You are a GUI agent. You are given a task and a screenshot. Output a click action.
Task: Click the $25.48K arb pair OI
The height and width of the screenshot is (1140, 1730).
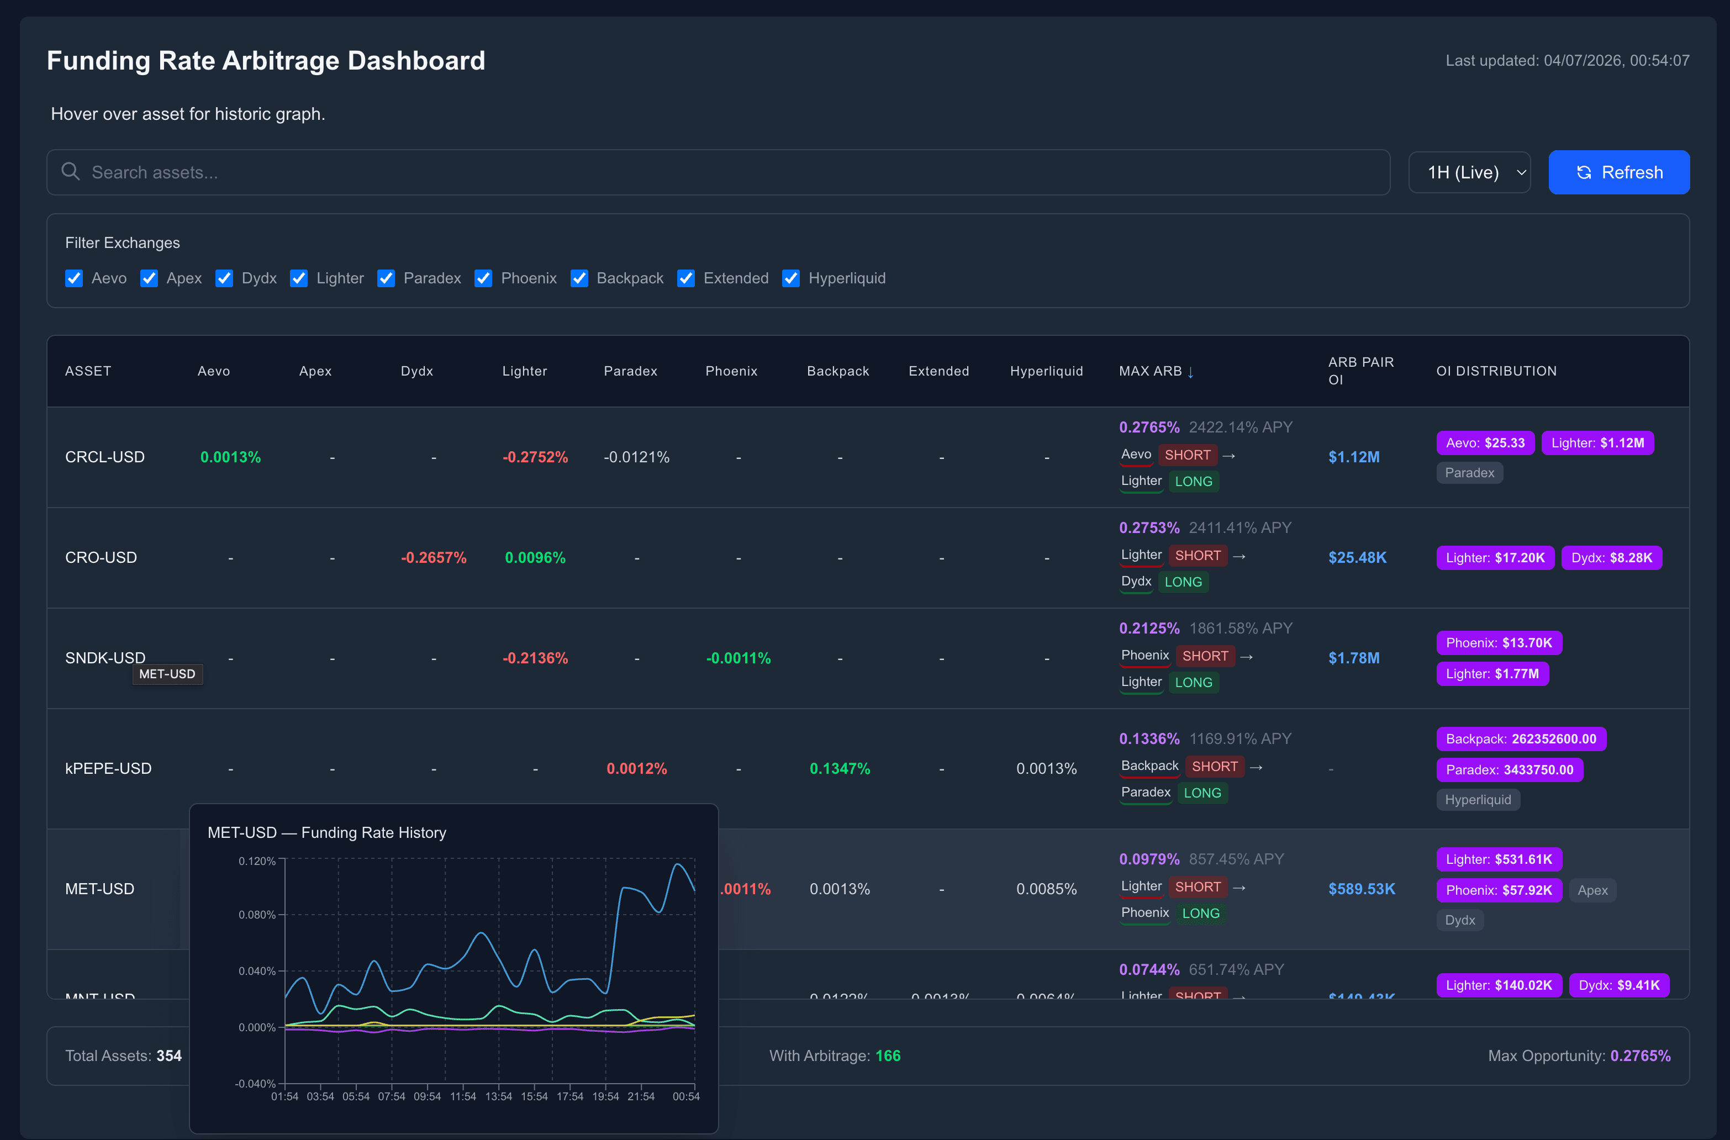(x=1357, y=557)
